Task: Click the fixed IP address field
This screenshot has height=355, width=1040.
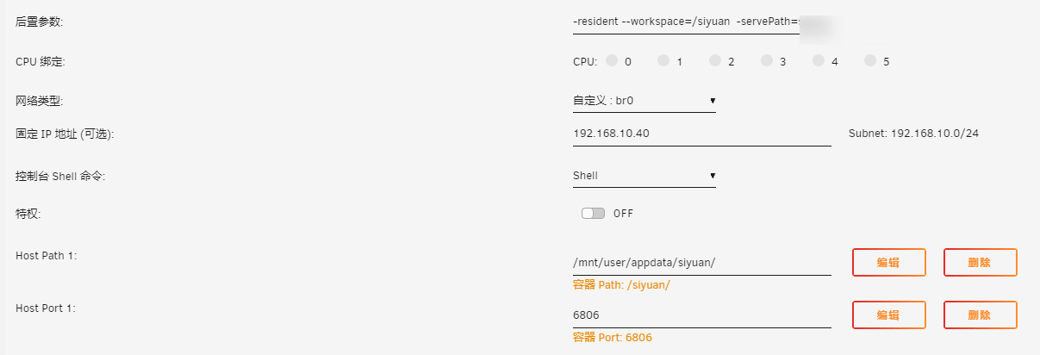Action: click(701, 134)
